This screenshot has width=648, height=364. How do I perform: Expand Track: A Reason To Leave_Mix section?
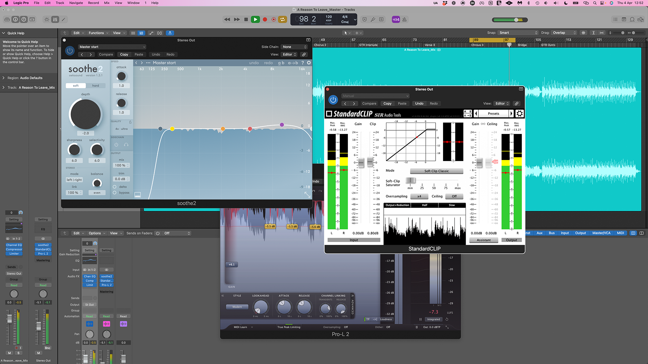4,87
